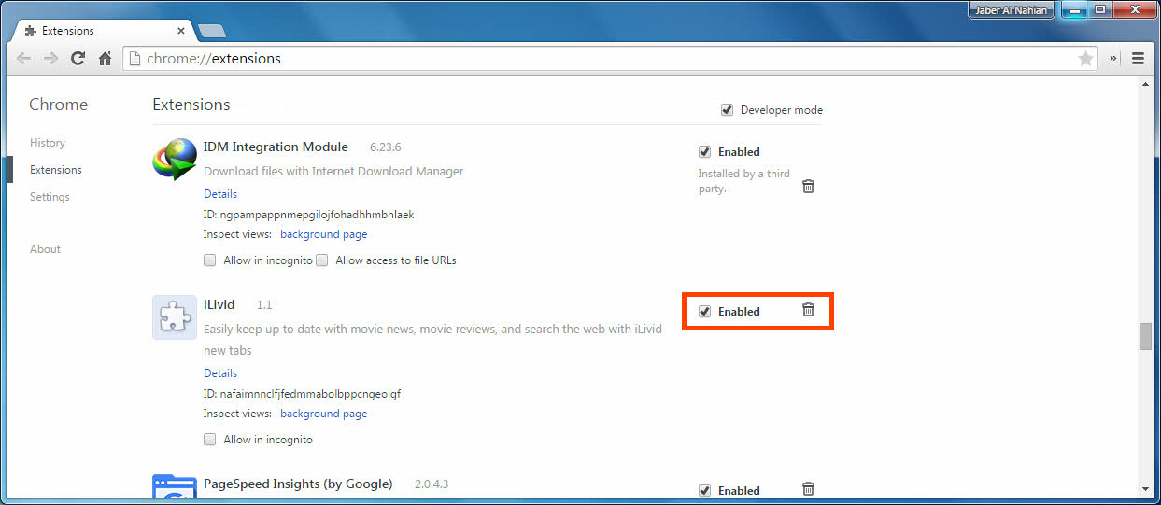Go back with the browser back arrow
This screenshot has width=1161, height=505.
click(24, 58)
